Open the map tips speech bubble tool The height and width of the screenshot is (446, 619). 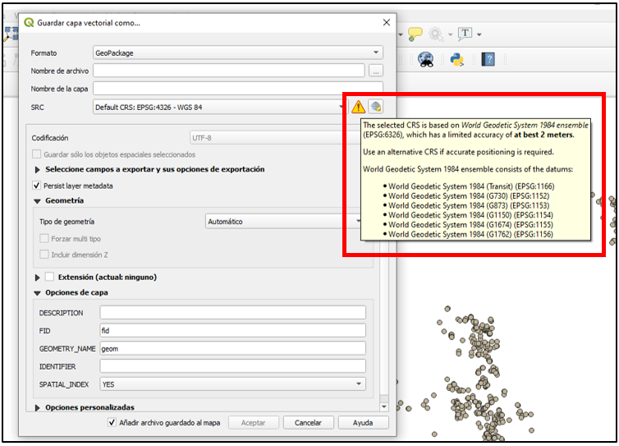point(415,34)
